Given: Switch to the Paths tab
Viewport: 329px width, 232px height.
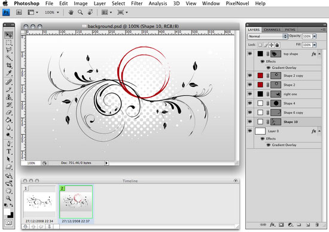Looking at the screenshot, I should click(290, 30).
